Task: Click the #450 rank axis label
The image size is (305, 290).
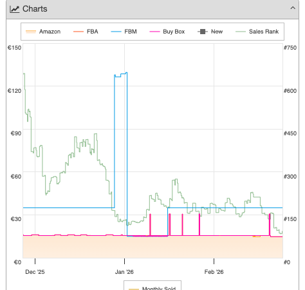Action: (x=290, y=133)
